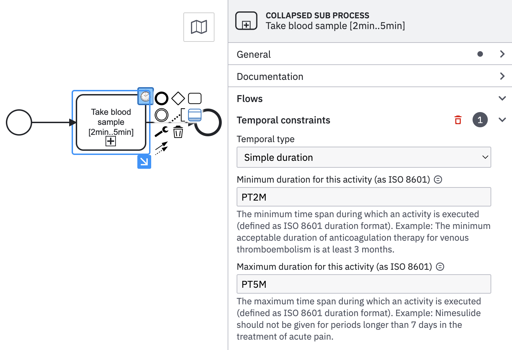Edit the PT2M minimum duration field
This screenshot has height=350, width=512.
click(364, 197)
